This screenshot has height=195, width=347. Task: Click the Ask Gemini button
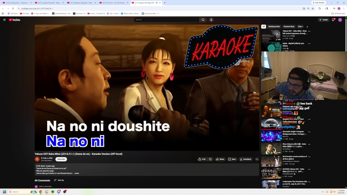point(319,3)
